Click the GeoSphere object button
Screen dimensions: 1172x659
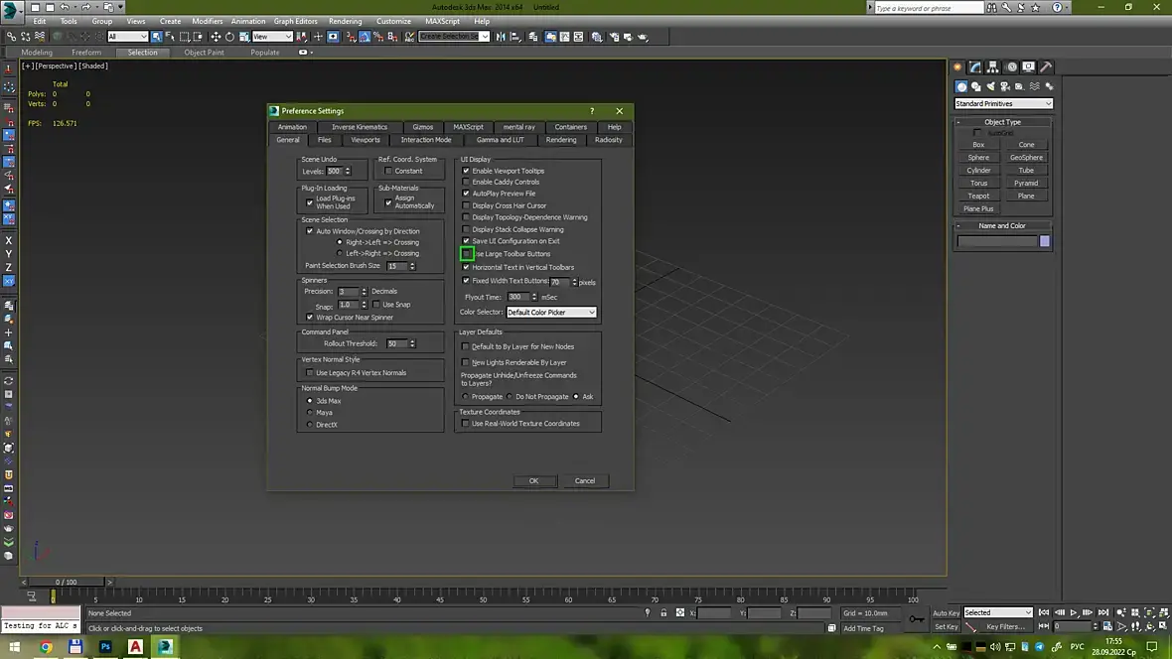tap(1025, 158)
